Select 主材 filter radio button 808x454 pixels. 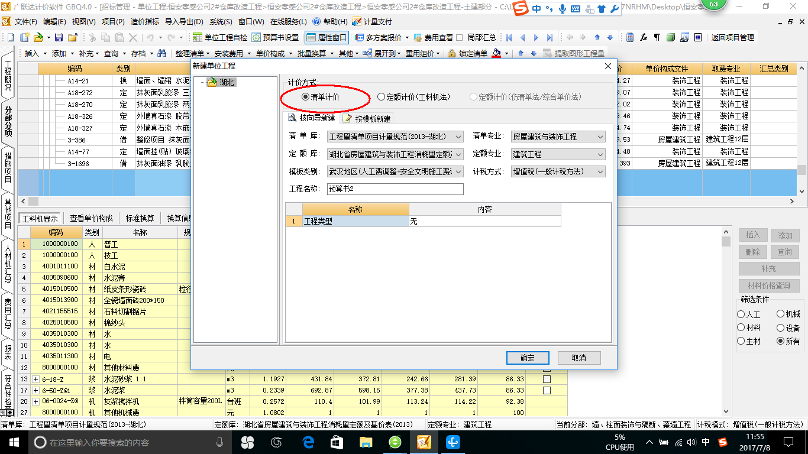pos(741,341)
